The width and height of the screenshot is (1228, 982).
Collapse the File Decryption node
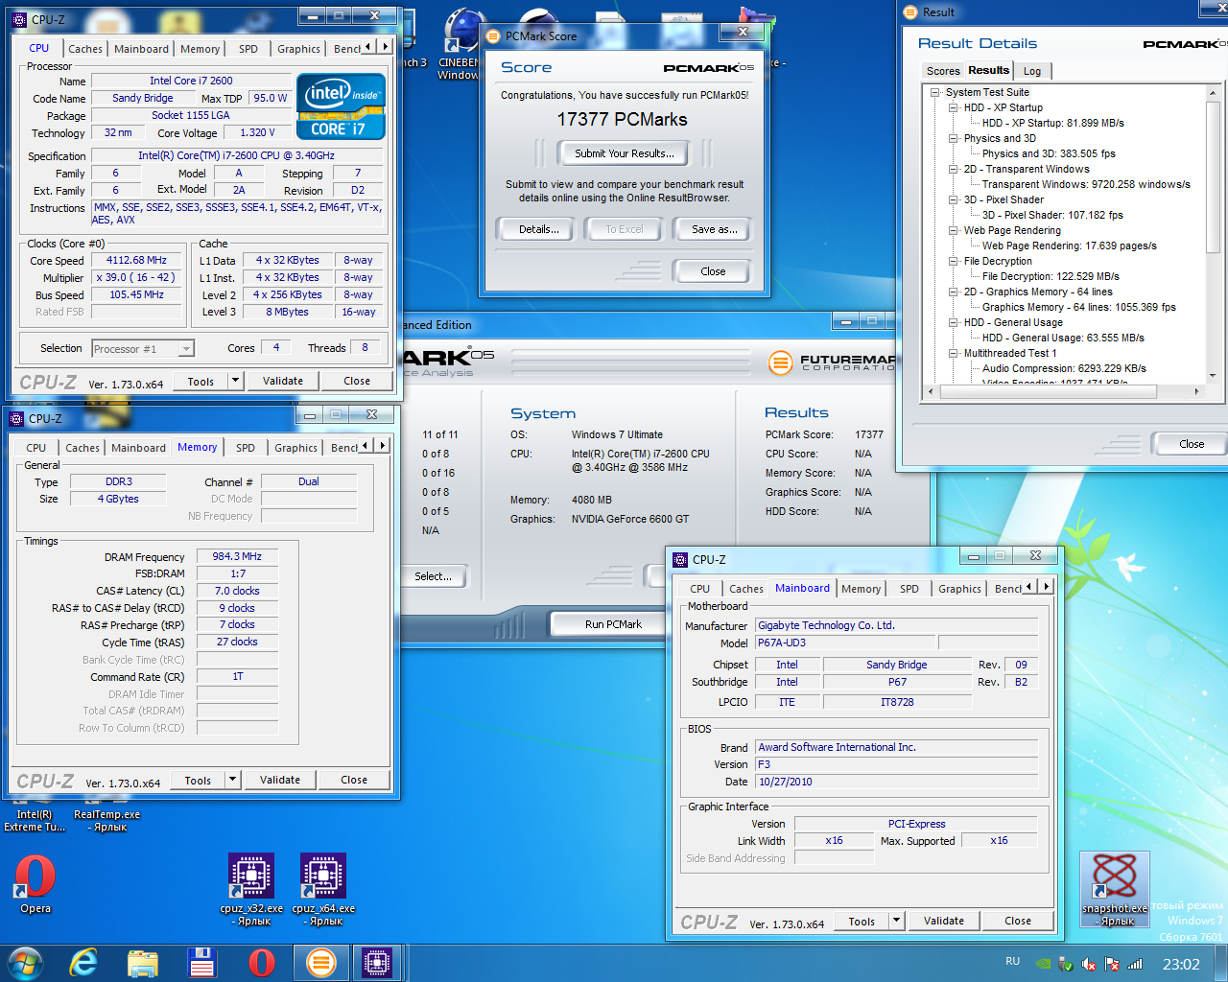tap(953, 261)
